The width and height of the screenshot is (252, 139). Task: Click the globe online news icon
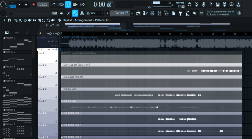coord(239,13)
